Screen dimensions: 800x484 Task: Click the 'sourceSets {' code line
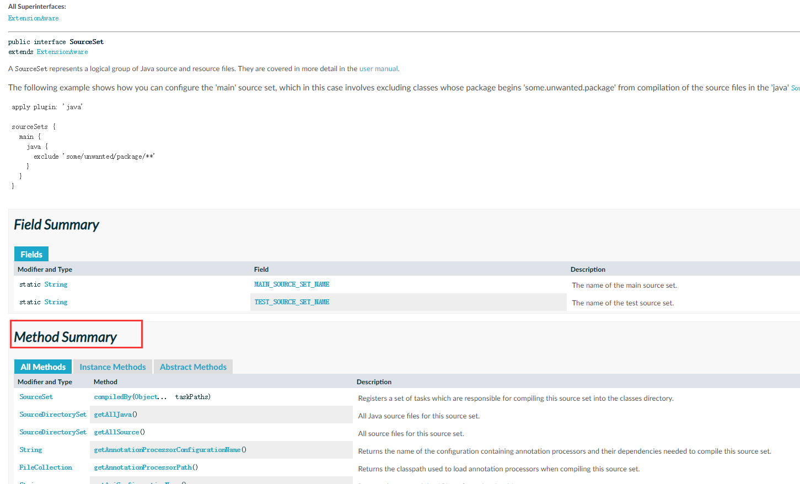[34, 127]
